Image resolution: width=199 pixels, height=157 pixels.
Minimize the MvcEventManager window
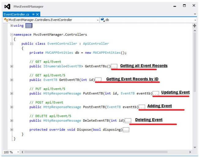175,6
